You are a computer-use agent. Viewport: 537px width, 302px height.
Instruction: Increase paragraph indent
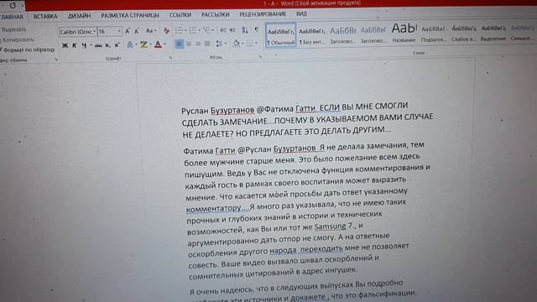232,30
